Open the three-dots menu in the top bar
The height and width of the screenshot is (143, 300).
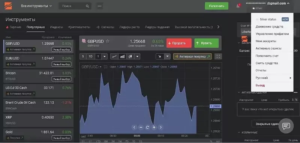pos(99,6)
